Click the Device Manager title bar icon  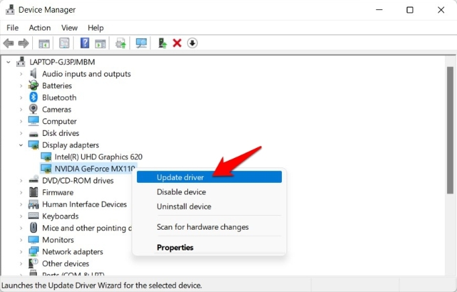10,9
